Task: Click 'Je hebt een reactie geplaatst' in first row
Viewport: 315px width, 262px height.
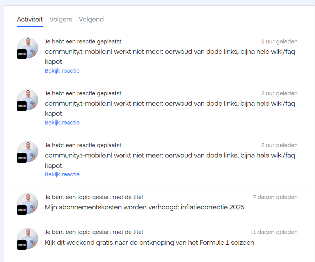Action: [83, 41]
